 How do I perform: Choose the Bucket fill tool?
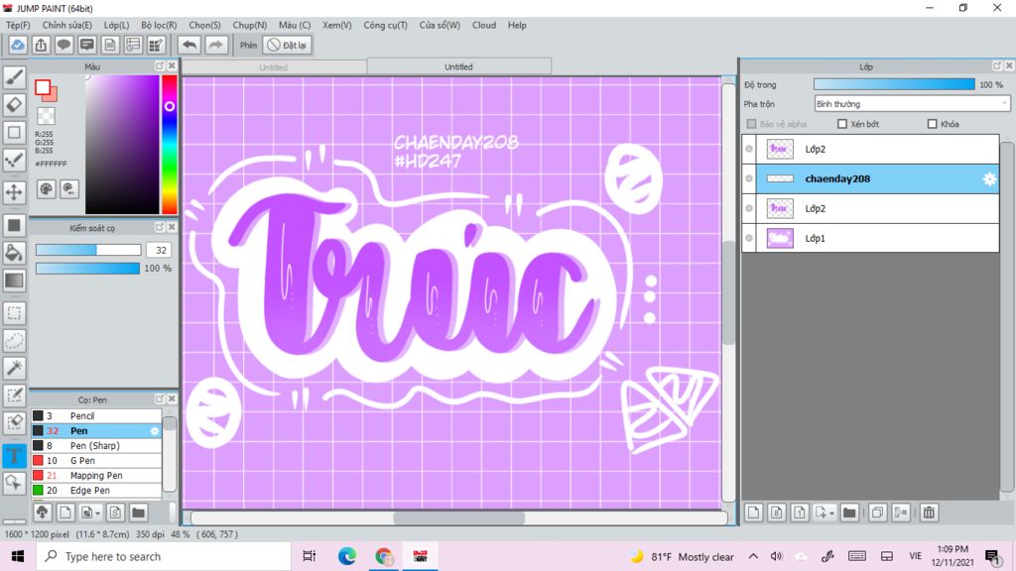14,253
